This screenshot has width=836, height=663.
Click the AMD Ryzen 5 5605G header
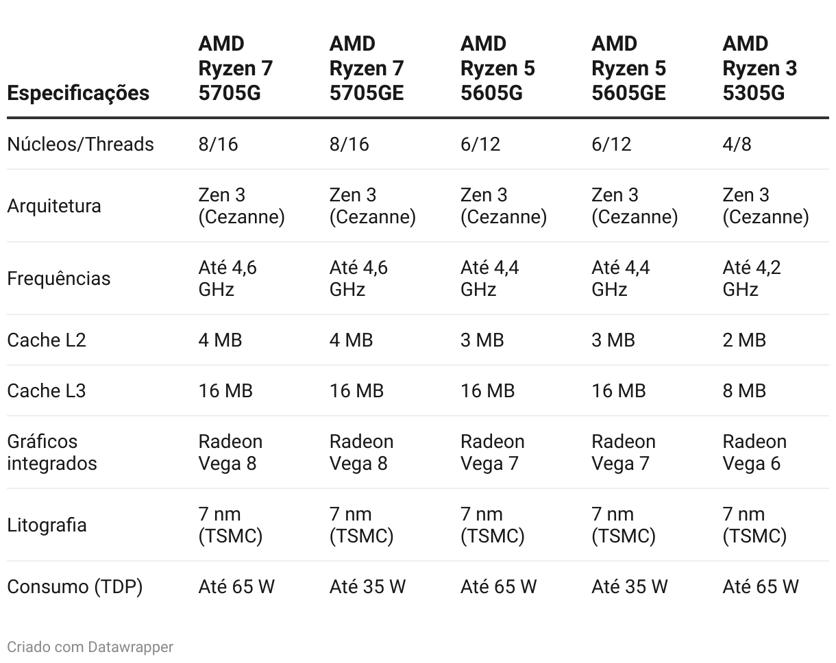(497, 68)
